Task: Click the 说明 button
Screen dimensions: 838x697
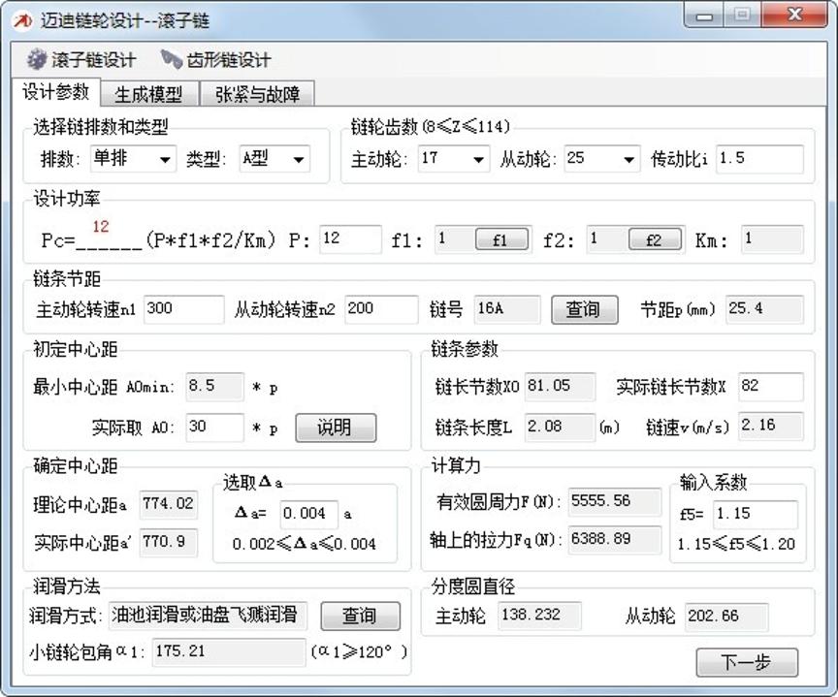Action: [x=335, y=428]
